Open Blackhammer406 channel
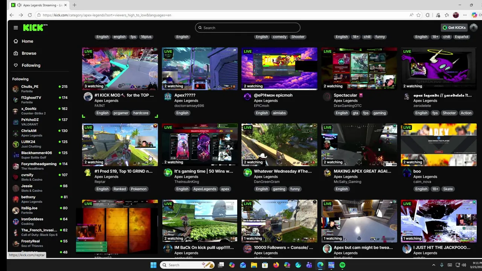Screen dimensions: 482x271 click(39, 155)
